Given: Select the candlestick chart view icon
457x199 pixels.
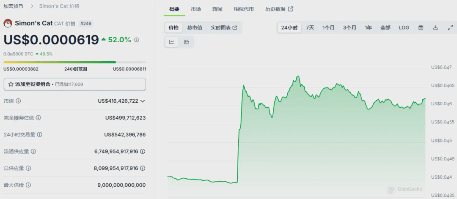Looking at the screenshot, I should 187,42.
